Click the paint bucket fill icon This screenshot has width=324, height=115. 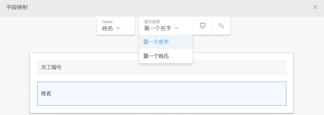pos(221,26)
